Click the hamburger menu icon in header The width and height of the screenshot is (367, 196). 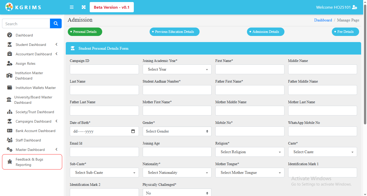point(72,7)
